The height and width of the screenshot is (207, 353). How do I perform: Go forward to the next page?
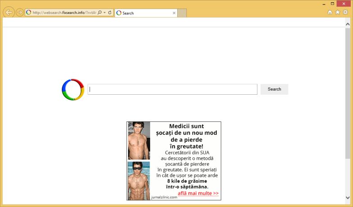(20, 12)
